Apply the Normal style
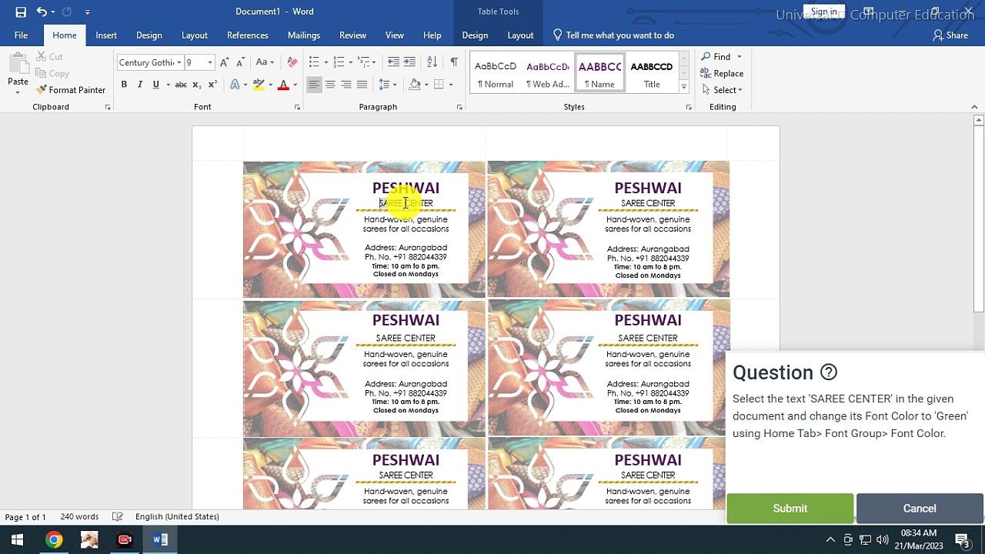This screenshot has width=985, height=554. 496,74
